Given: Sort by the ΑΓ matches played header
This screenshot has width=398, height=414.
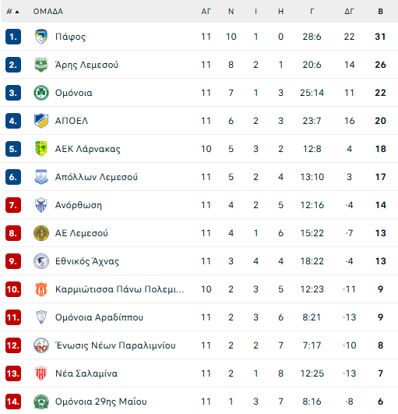Looking at the screenshot, I should 206,12.
